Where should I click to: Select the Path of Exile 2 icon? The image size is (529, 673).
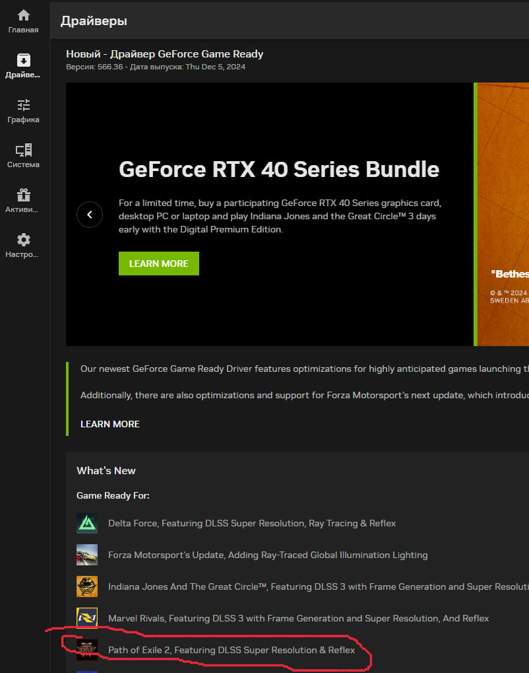click(x=87, y=650)
